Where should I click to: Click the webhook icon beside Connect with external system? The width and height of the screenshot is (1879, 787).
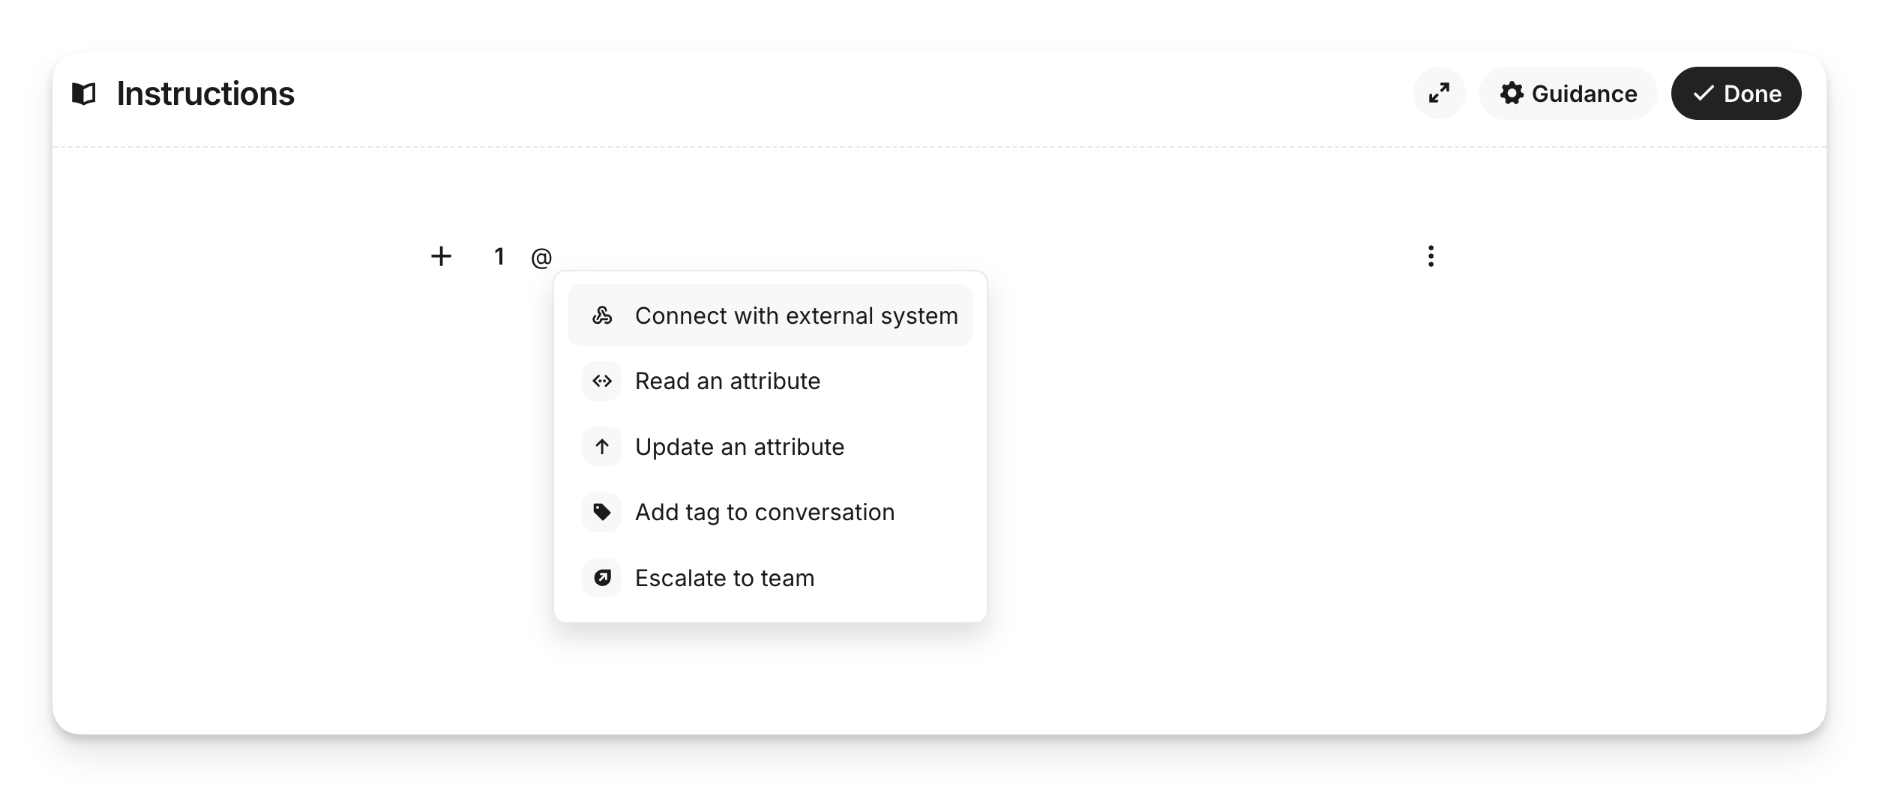coord(601,316)
